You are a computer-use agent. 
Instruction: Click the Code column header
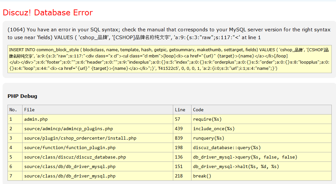pyautogui.click(x=261, y=110)
